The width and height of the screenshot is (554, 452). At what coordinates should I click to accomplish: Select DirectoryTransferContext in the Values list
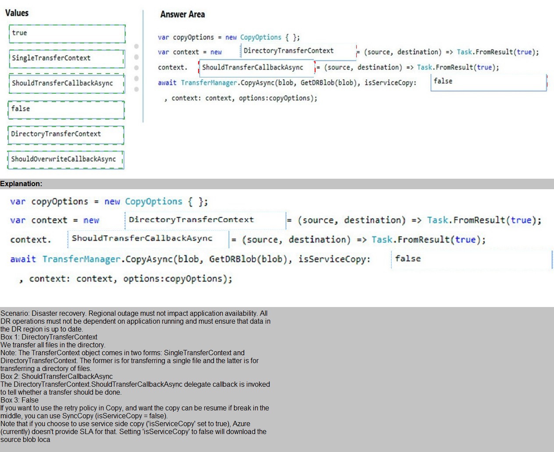coord(66,135)
